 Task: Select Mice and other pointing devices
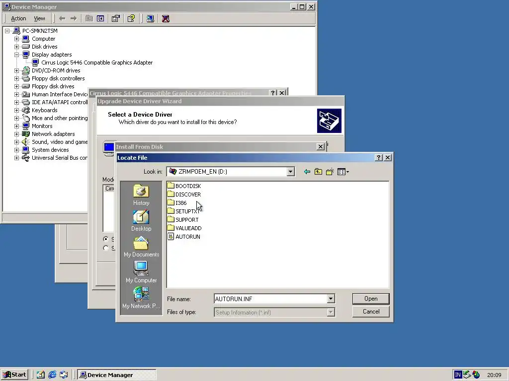60,118
